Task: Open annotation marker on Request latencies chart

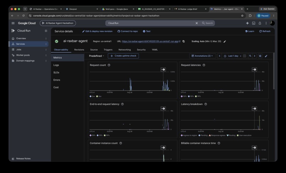Action: point(254,69)
